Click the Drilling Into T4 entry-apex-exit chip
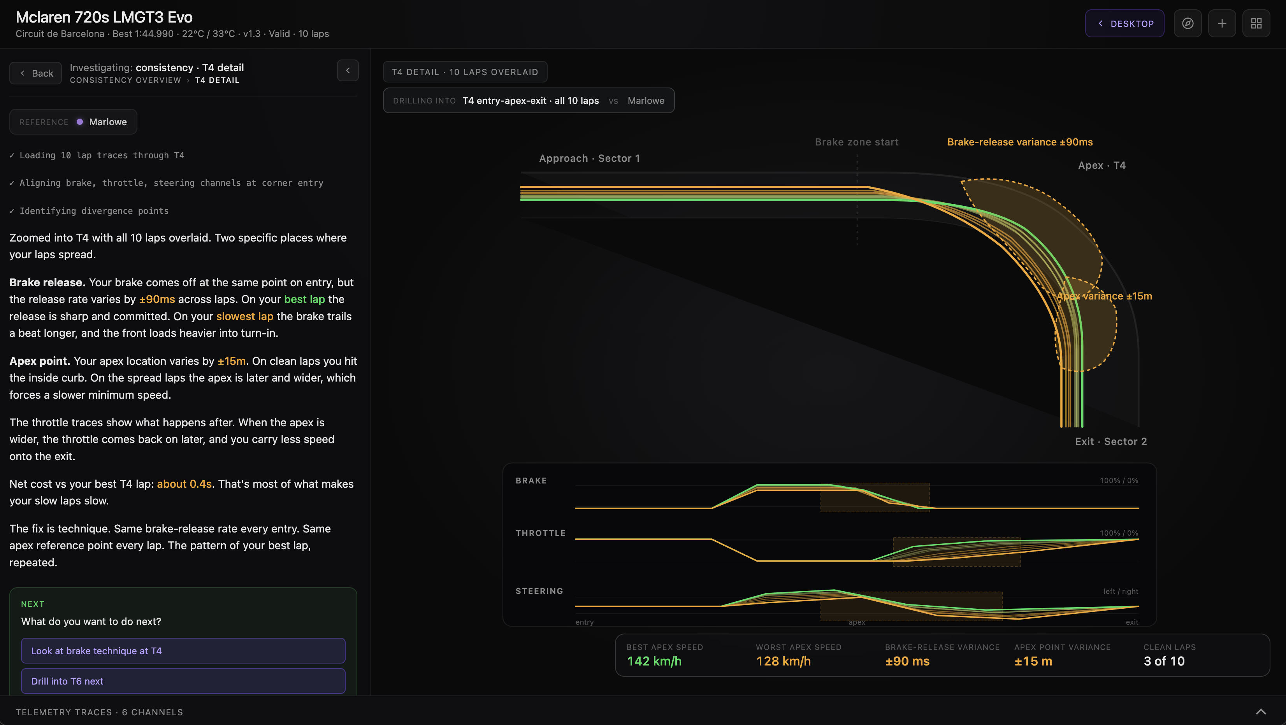Viewport: 1286px width, 725px height. click(529, 100)
